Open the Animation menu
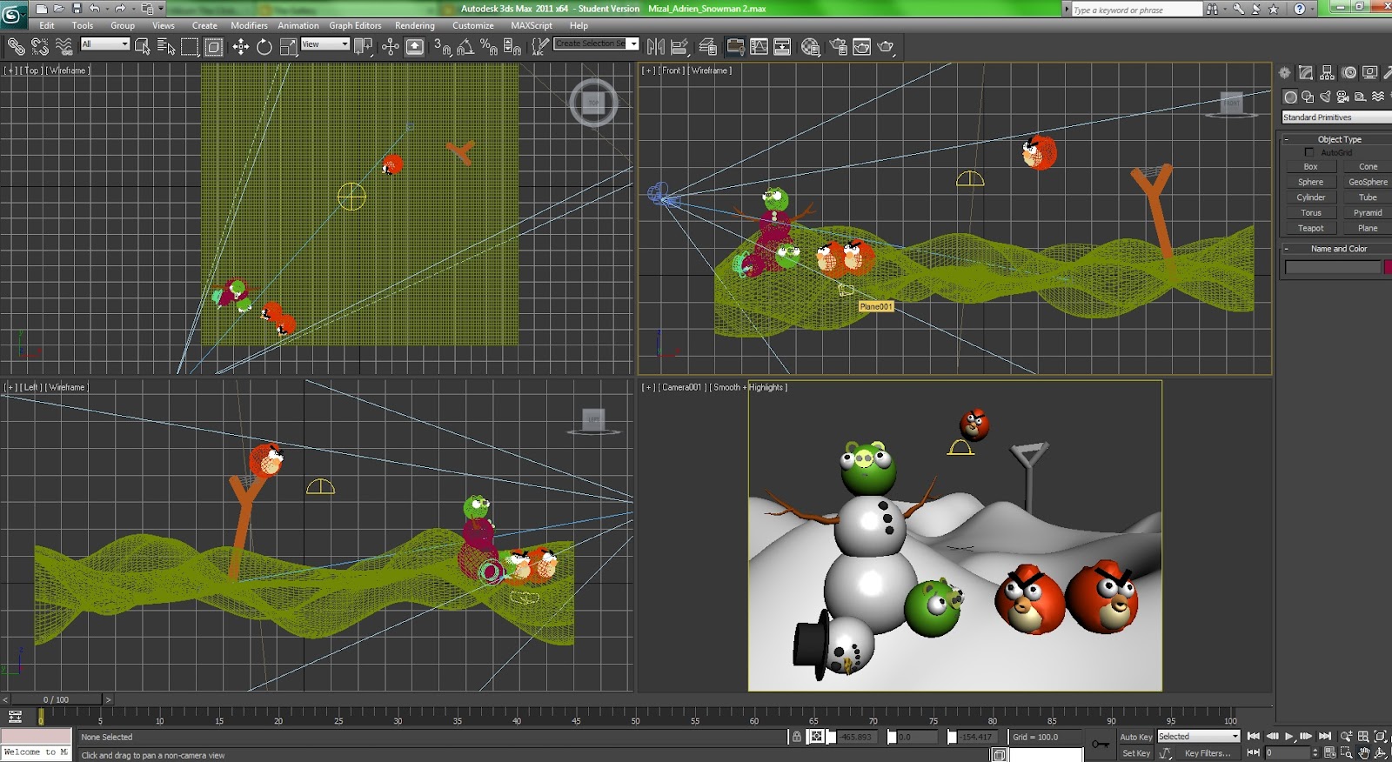The width and height of the screenshot is (1392, 762). [298, 25]
